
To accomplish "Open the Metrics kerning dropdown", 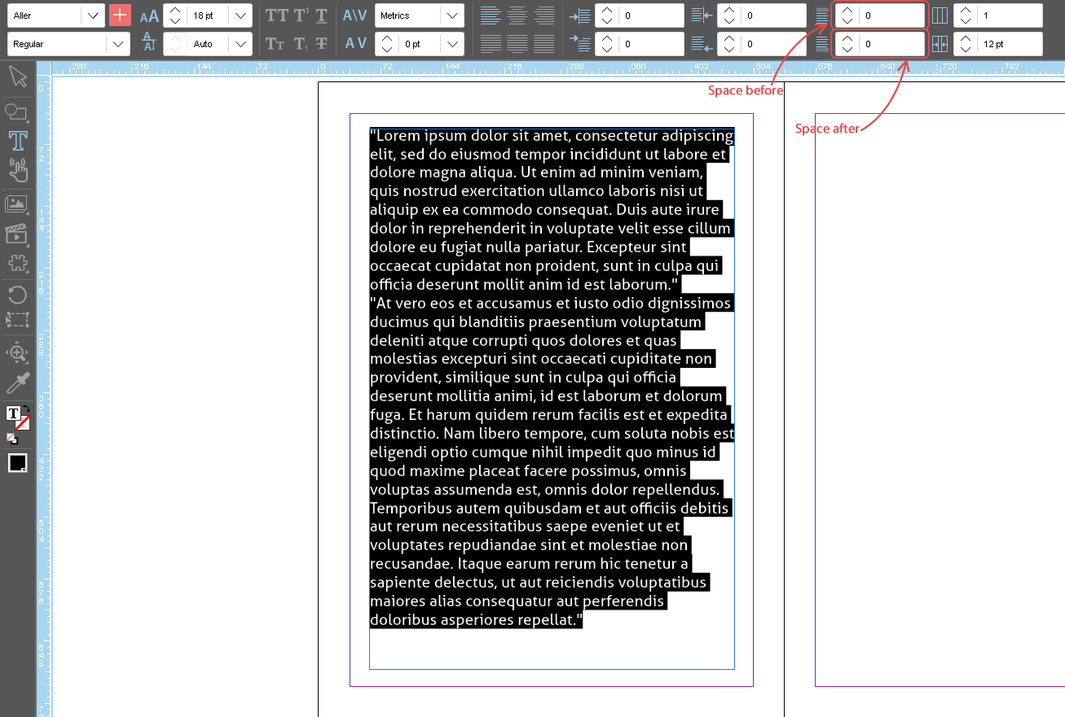I will [x=452, y=15].
